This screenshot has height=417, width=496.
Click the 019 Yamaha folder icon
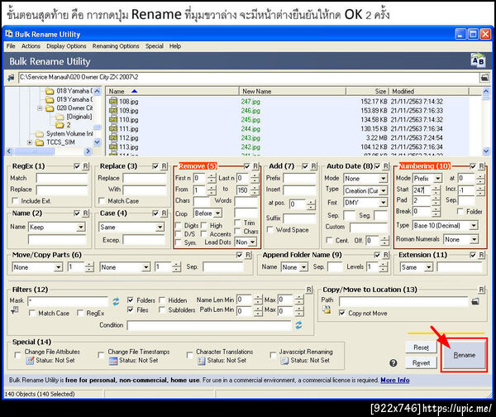pyautogui.click(x=50, y=100)
